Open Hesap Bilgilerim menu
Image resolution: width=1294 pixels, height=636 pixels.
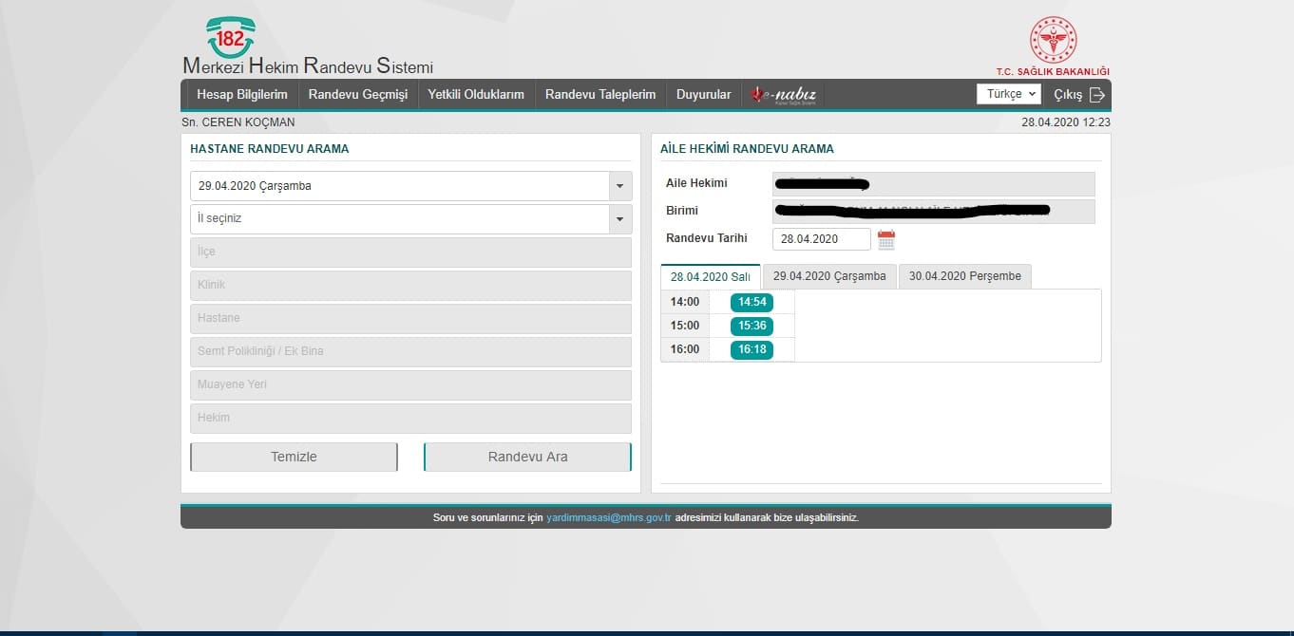pyautogui.click(x=241, y=95)
